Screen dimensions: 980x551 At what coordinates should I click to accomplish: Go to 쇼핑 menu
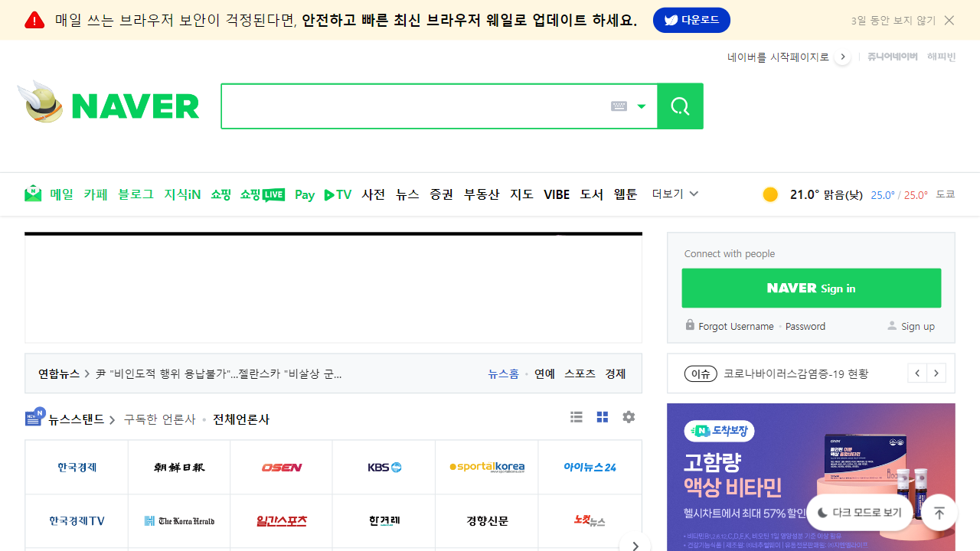click(220, 194)
